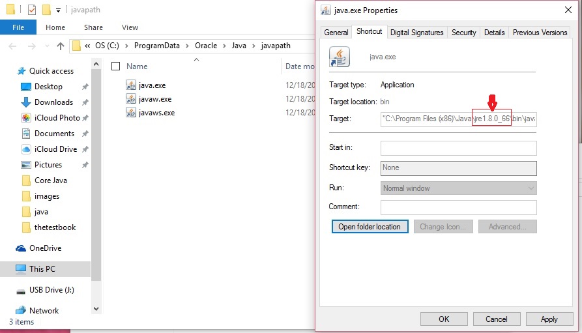Open Core Java folder icon
The width and height of the screenshot is (582, 333).
click(26, 181)
